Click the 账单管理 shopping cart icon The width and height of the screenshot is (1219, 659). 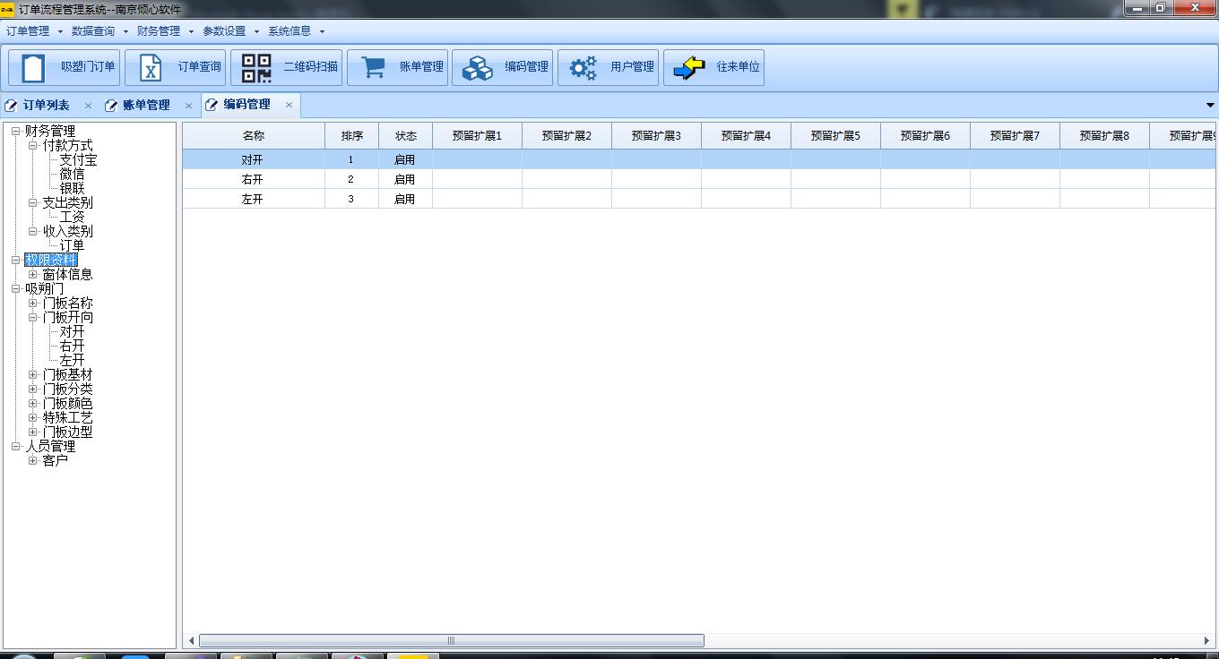pyautogui.click(x=373, y=67)
